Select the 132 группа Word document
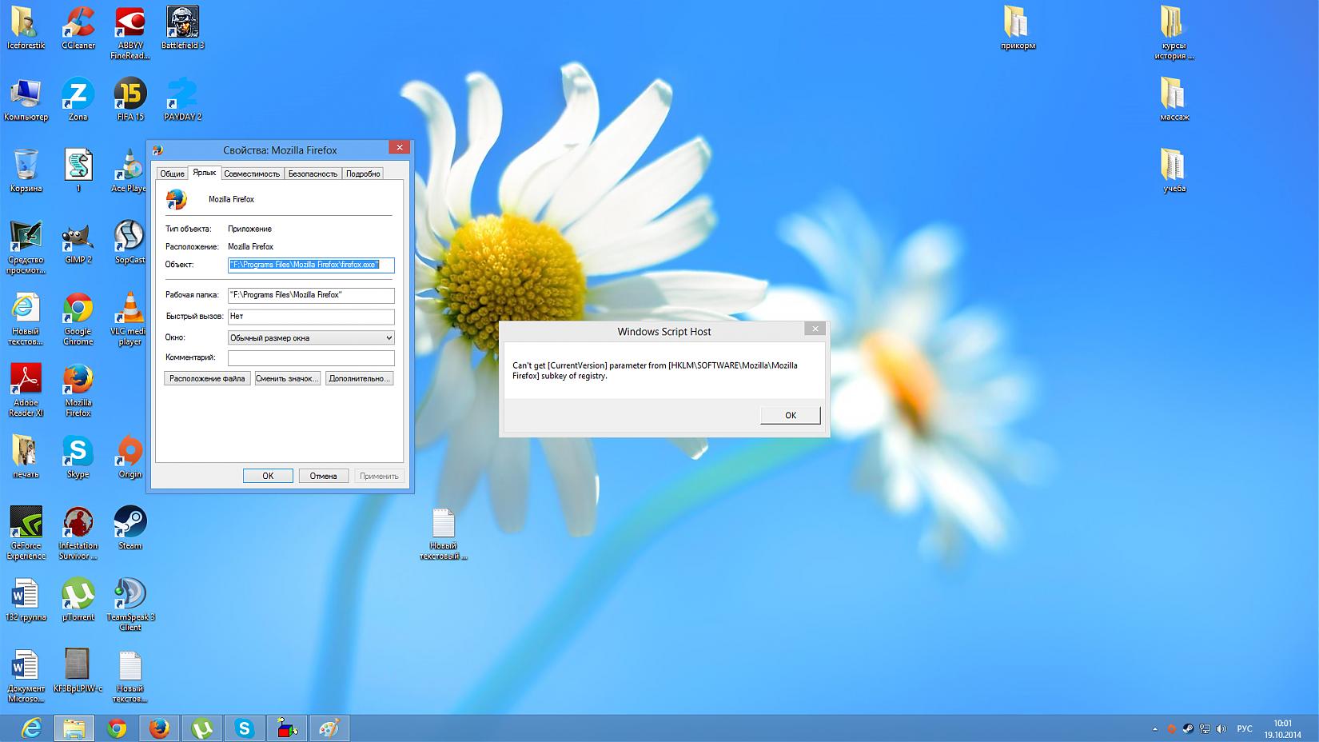Screen dimensions: 1319x742 point(26,600)
